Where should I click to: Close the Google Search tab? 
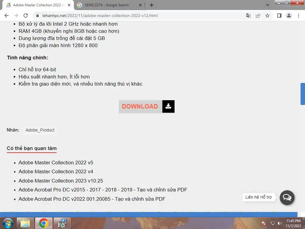point(140,5)
